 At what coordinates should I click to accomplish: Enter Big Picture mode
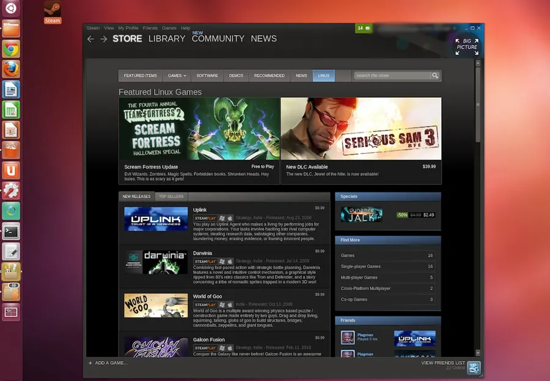(467, 46)
